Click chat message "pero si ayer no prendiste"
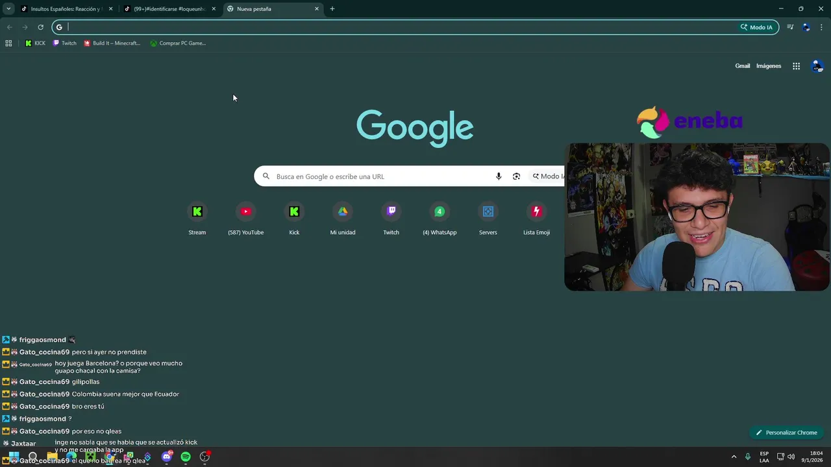The image size is (831, 467). [109, 352]
